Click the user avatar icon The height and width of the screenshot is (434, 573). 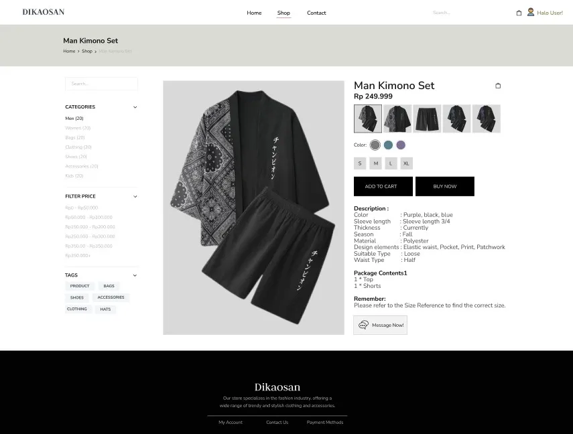(531, 12)
